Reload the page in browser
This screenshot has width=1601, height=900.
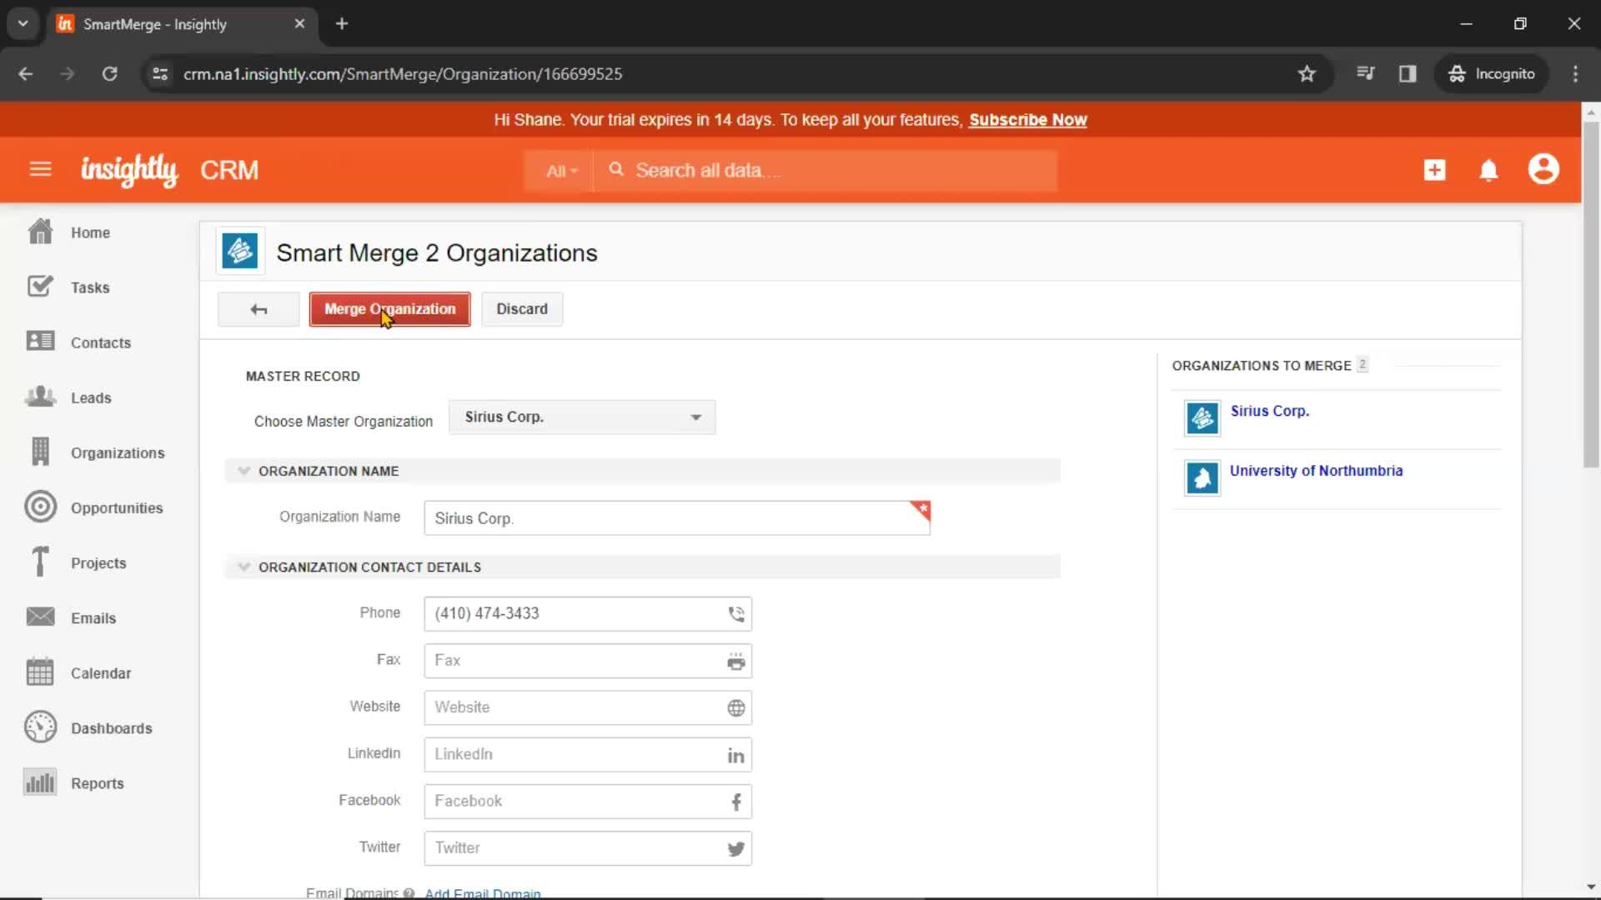109,73
